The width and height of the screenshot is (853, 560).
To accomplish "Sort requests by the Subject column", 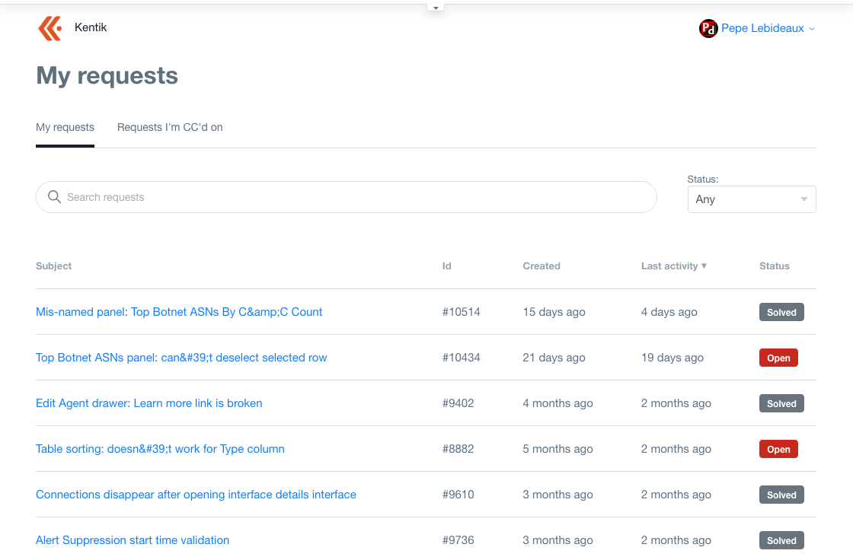I will click(53, 266).
